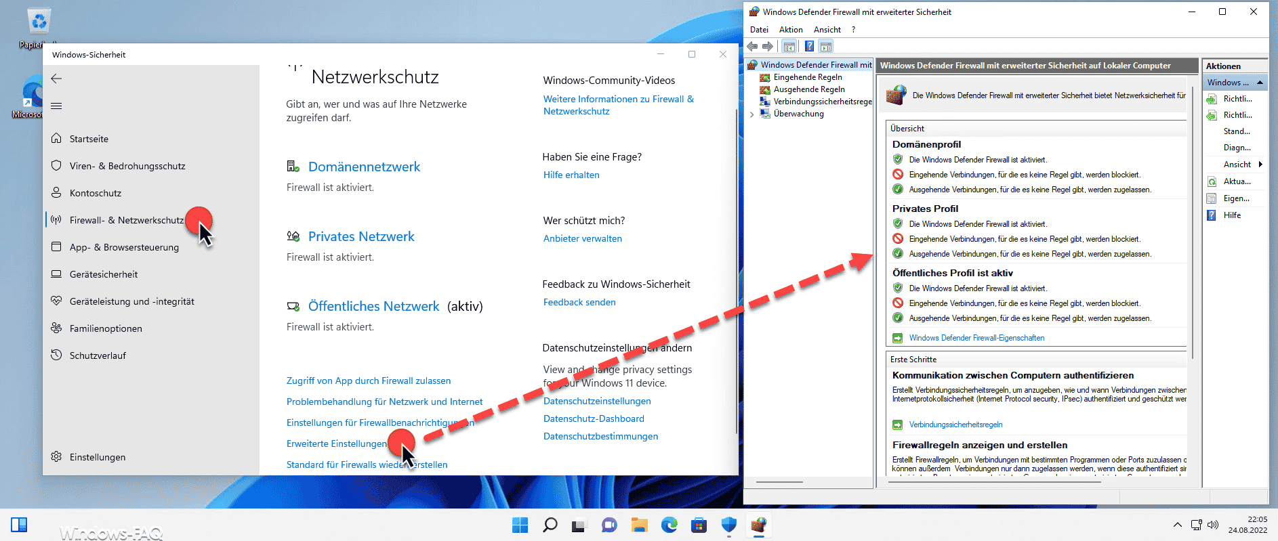This screenshot has height=541, width=1278.
Task: Click Problembehandlung für Netzwerk und Internet
Action: [x=384, y=402]
